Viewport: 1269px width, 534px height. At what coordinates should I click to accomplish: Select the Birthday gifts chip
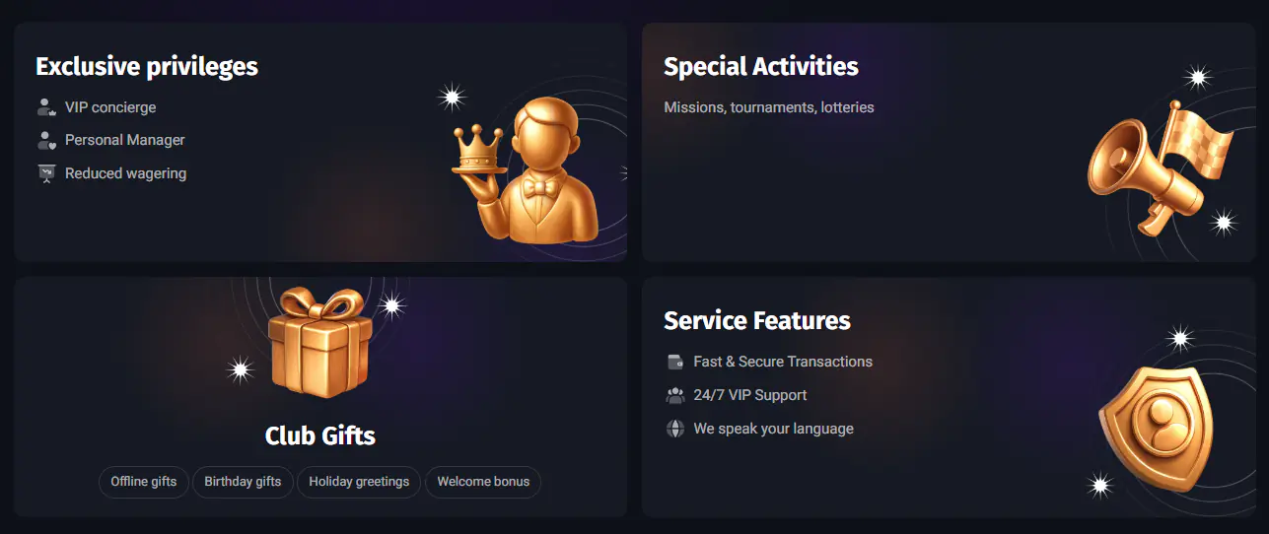(243, 482)
